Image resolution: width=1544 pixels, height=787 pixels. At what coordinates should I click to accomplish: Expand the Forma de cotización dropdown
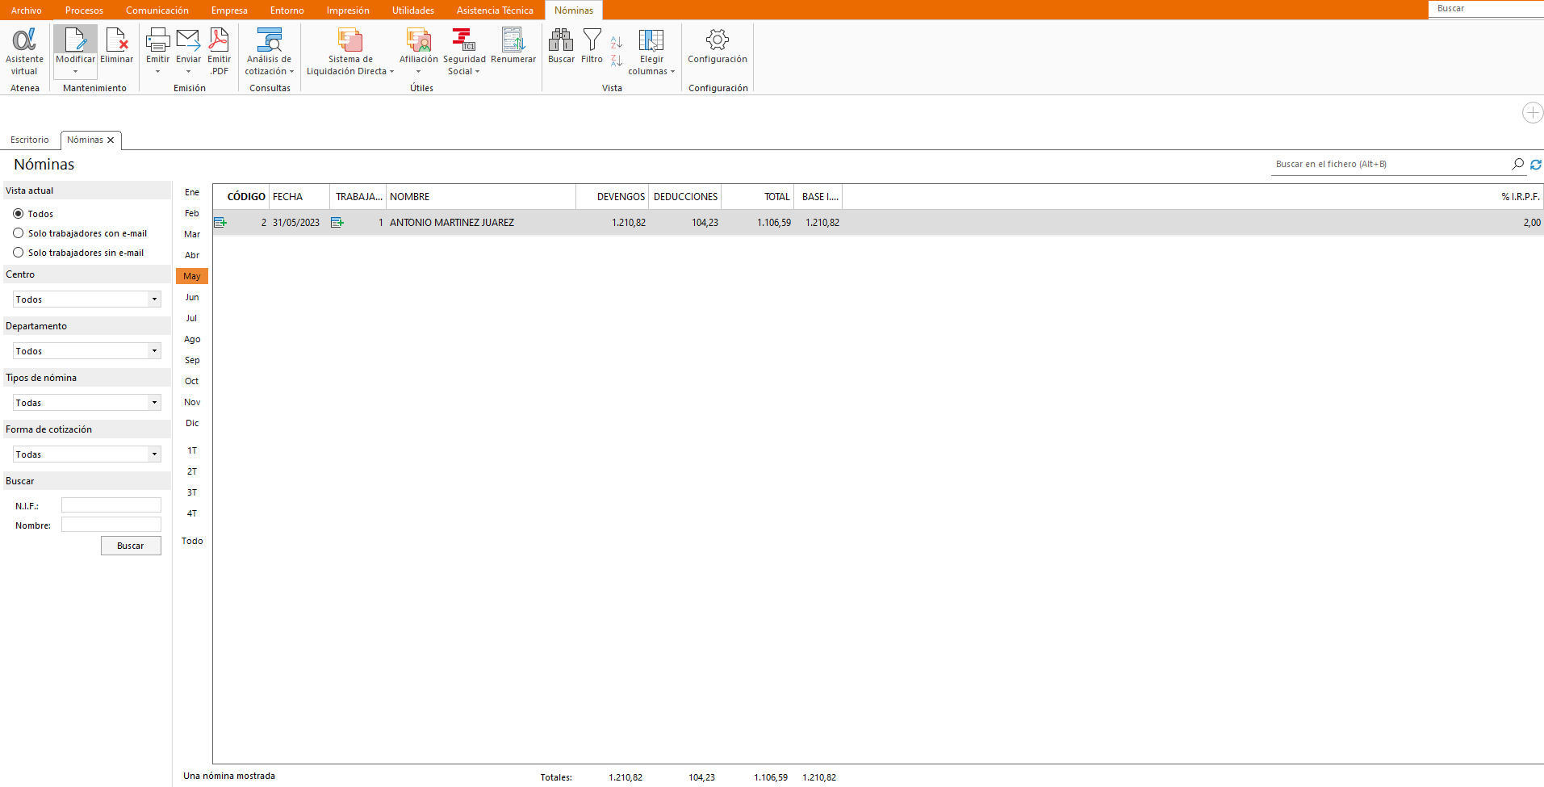click(154, 454)
